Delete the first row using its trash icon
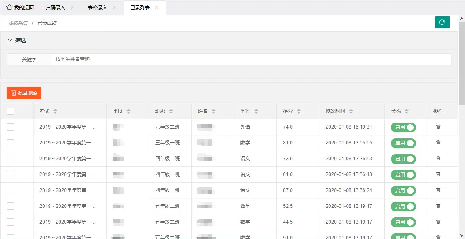 [438, 127]
